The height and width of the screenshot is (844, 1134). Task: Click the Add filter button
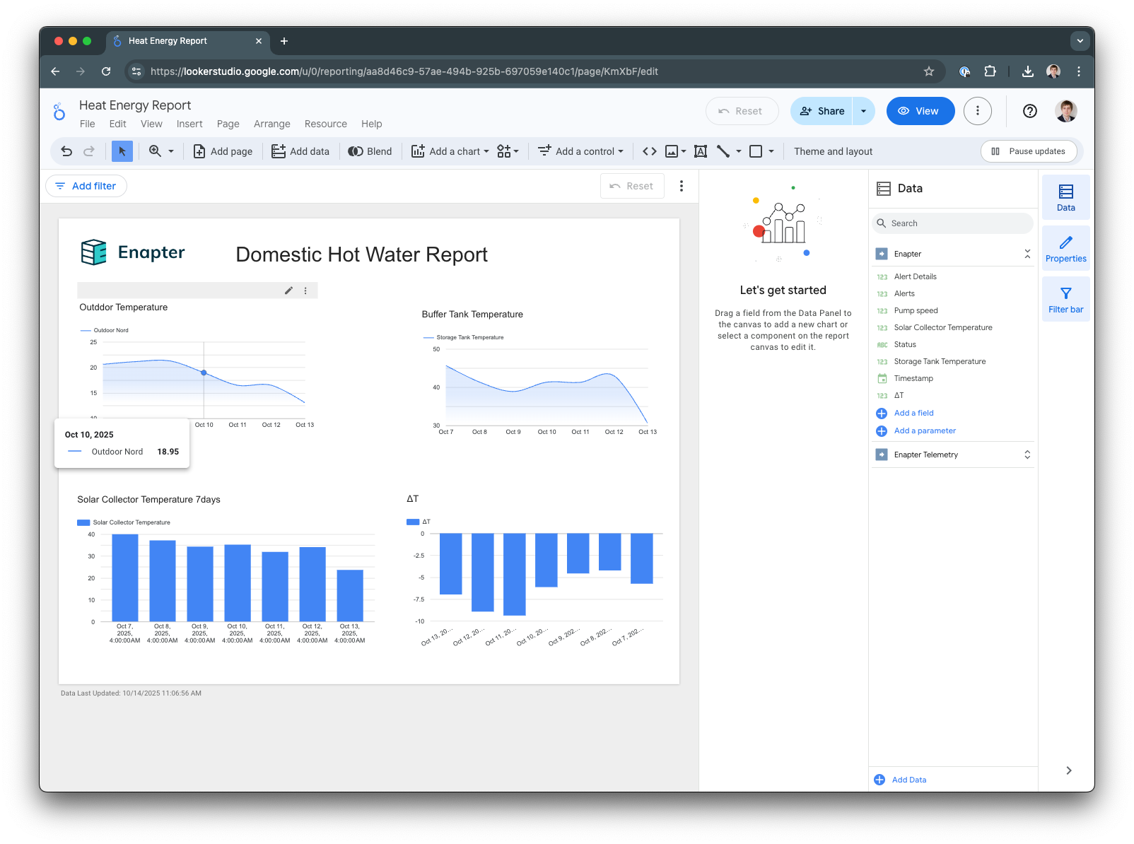[86, 186]
